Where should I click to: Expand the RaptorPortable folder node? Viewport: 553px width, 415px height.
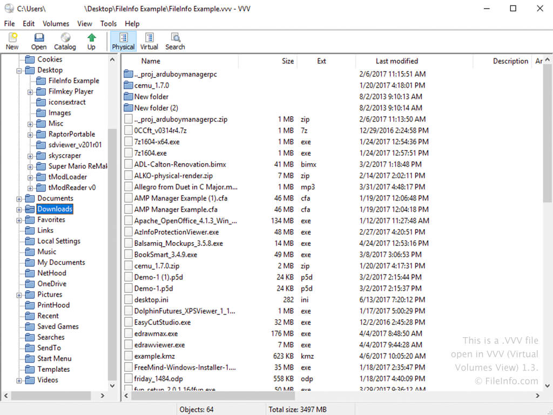pos(30,135)
